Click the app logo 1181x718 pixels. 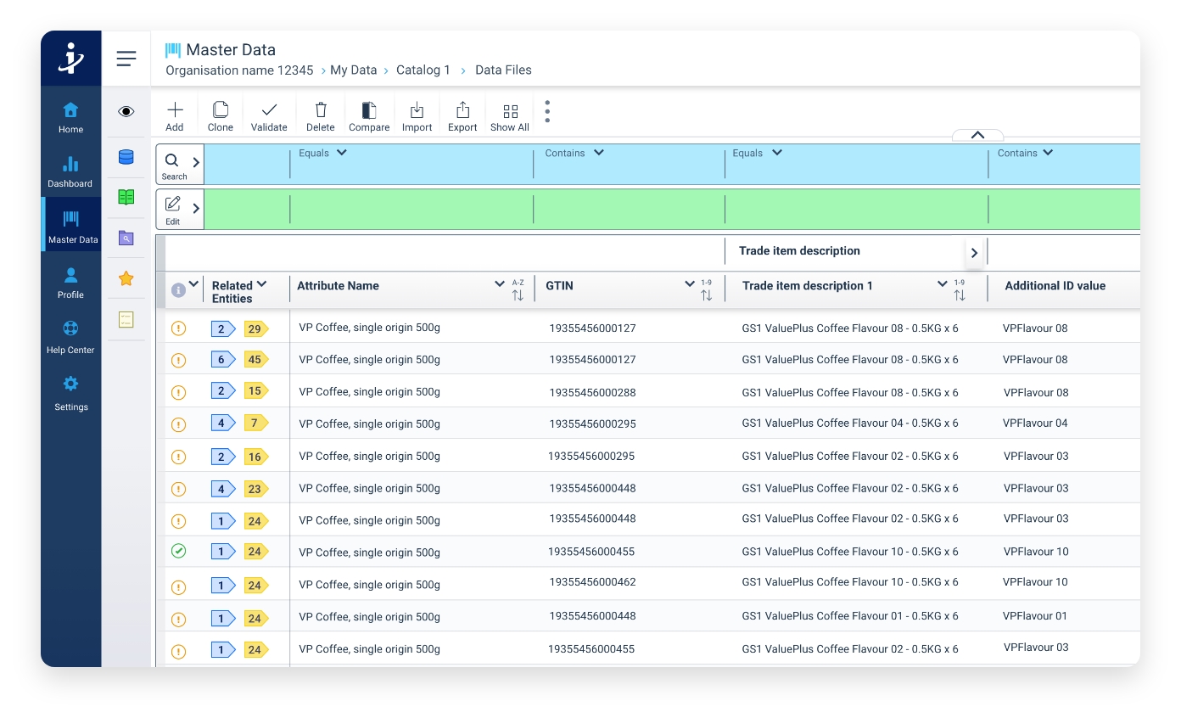(71, 58)
